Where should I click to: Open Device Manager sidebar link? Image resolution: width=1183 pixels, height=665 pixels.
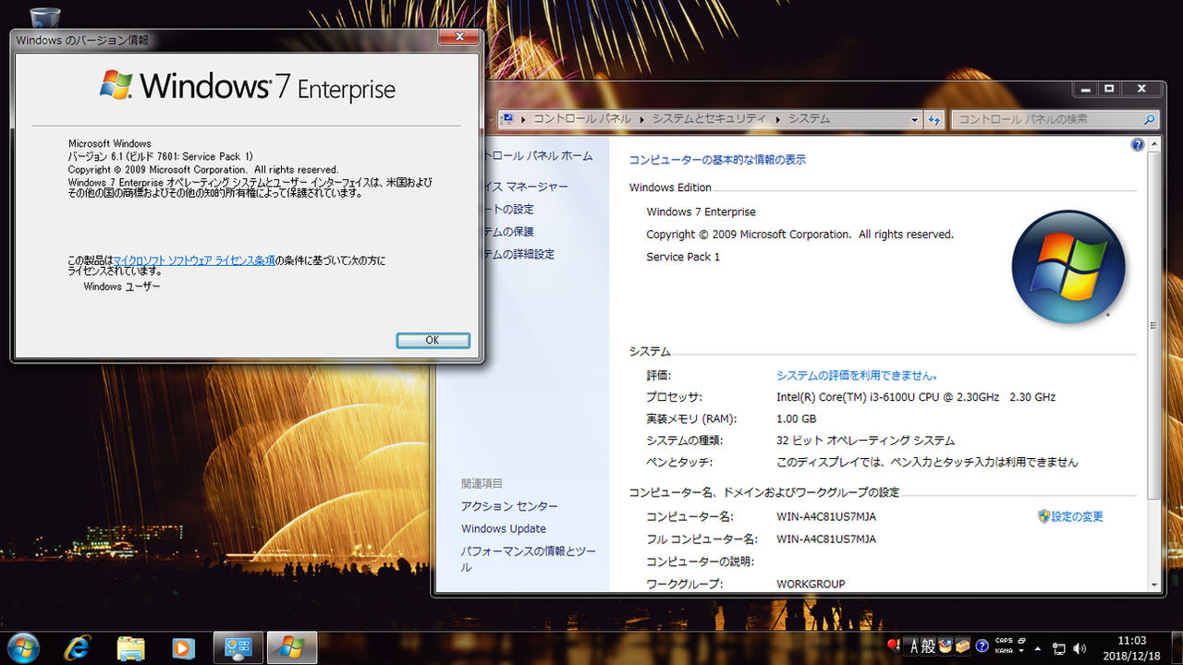coord(527,187)
